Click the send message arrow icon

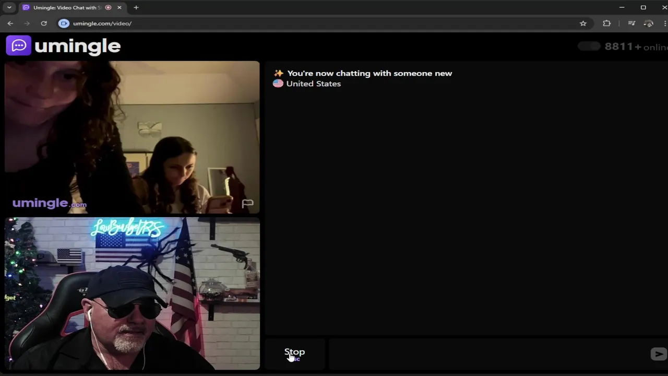659,354
